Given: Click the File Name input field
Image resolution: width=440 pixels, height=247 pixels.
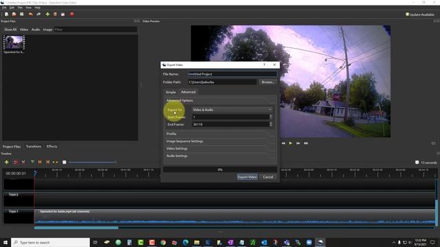Looking at the screenshot, I should pos(232,74).
